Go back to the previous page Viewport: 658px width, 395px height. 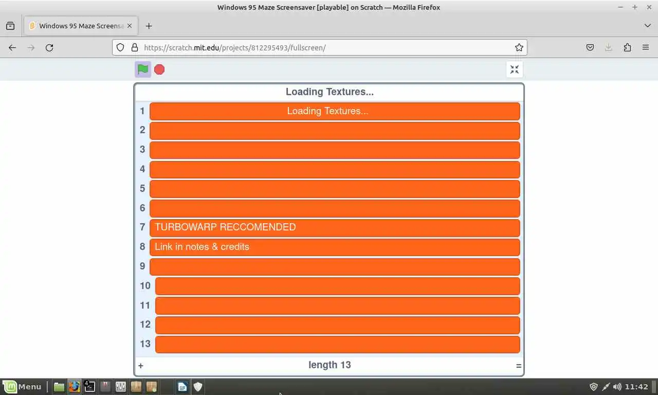click(12, 47)
